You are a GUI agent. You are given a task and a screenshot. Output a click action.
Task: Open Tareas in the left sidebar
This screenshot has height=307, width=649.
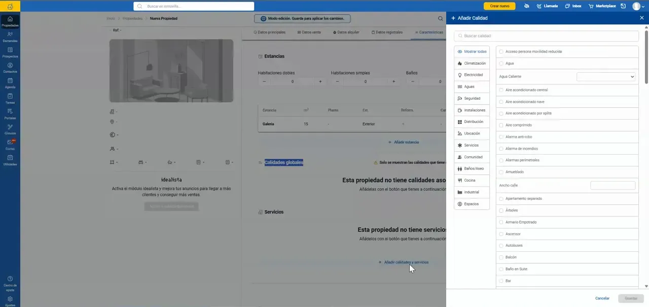click(x=10, y=99)
